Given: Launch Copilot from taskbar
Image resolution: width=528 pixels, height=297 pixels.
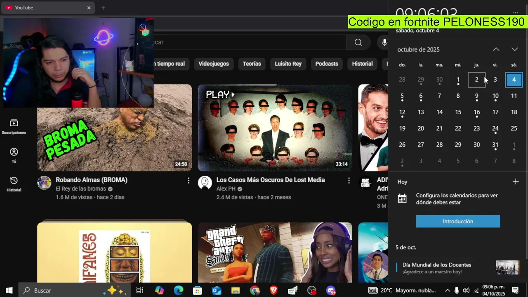Looking at the screenshot, I should click(x=159, y=290).
